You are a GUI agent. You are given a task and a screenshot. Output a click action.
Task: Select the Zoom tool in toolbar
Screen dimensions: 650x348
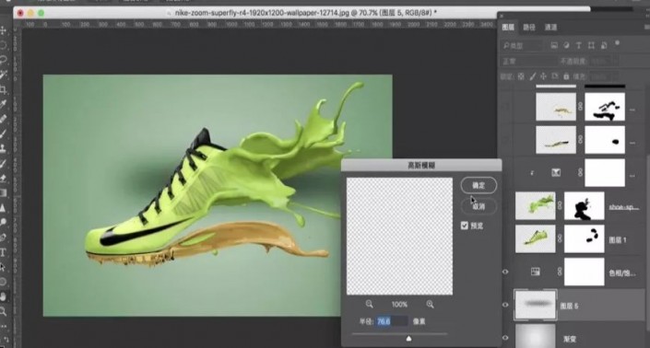(4, 311)
